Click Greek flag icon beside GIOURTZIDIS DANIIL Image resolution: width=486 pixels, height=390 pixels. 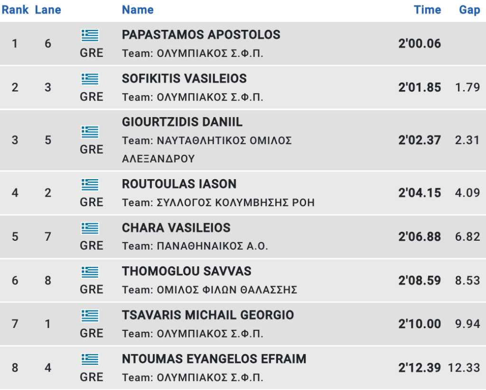click(90, 132)
